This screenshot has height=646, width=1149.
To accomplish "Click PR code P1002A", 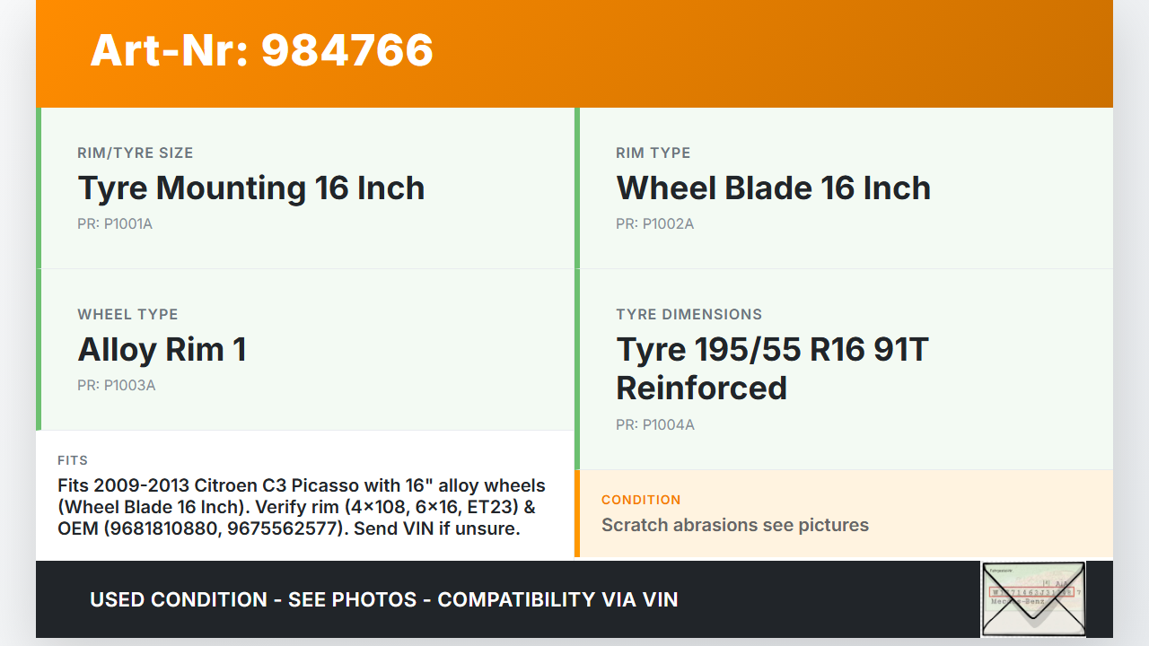I will point(654,223).
